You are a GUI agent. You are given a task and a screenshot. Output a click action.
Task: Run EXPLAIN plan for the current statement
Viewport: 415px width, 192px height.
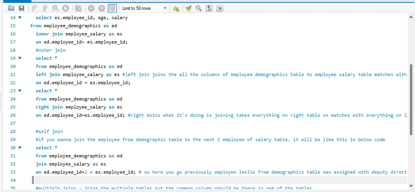[55, 8]
